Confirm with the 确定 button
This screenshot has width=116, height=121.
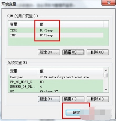(76, 112)
